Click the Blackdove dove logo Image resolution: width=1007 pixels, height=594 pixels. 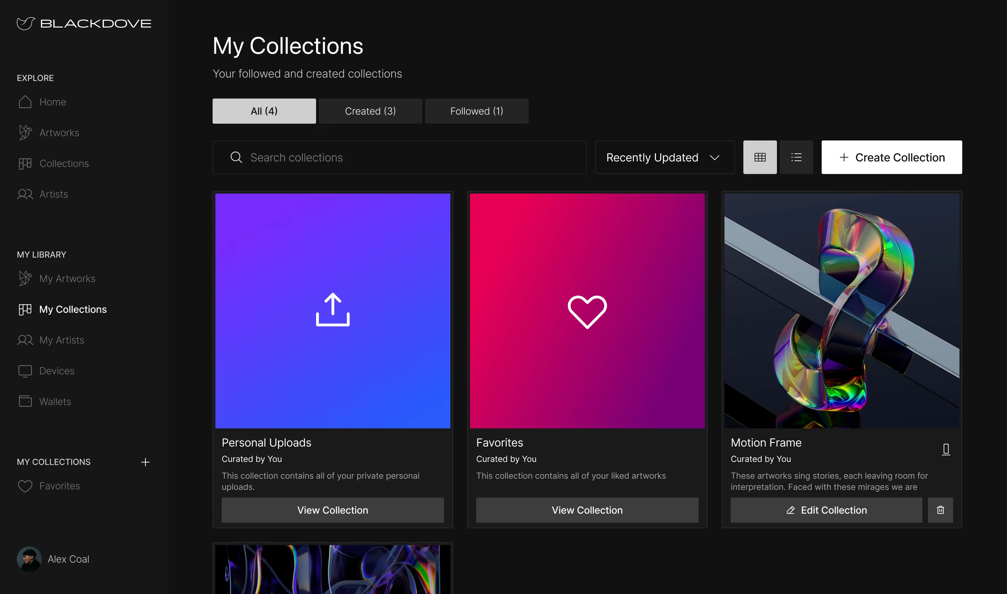pyautogui.click(x=26, y=23)
